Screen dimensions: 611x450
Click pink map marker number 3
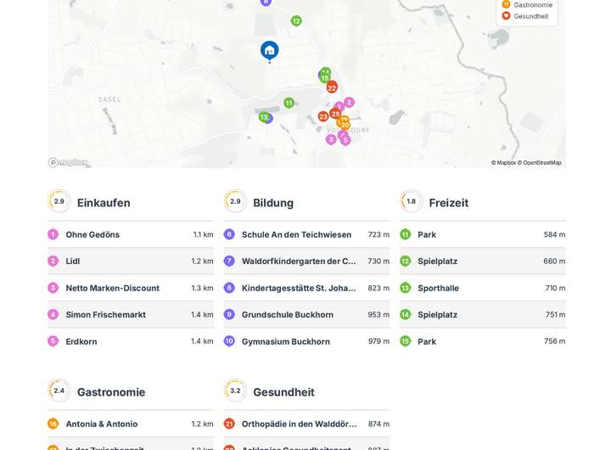(x=331, y=139)
